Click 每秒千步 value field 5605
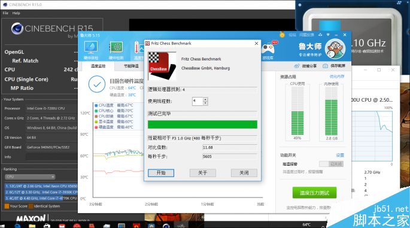410x228 pixels. point(230,156)
